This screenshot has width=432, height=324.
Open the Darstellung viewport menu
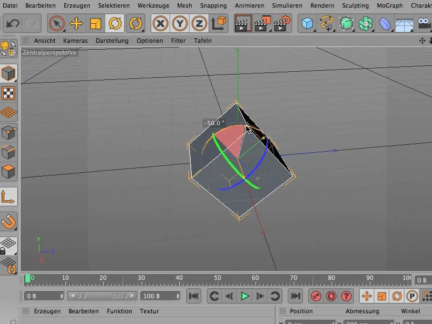[x=112, y=40]
